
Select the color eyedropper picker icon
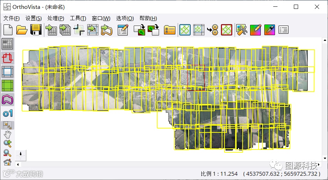pos(269,30)
